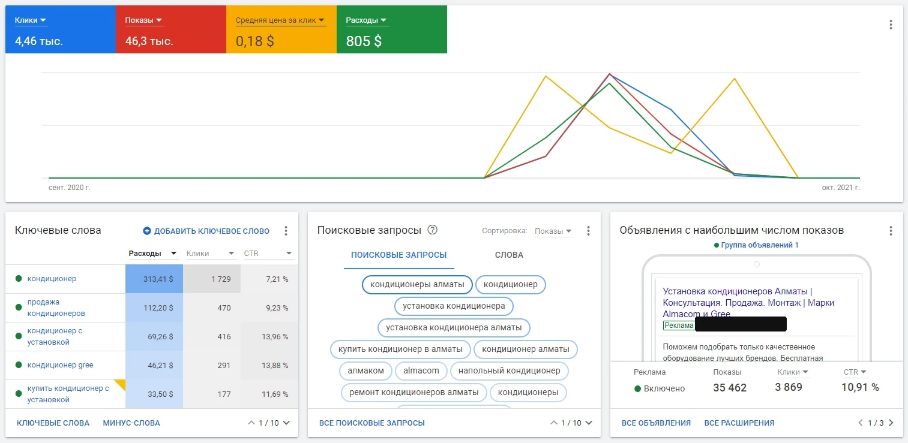
Task: Select the напольный кондиционер query chip
Action: coord(509,370)
